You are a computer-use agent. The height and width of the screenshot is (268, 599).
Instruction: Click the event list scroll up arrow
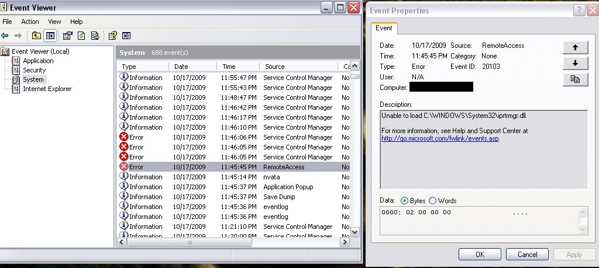click(355, 66)
